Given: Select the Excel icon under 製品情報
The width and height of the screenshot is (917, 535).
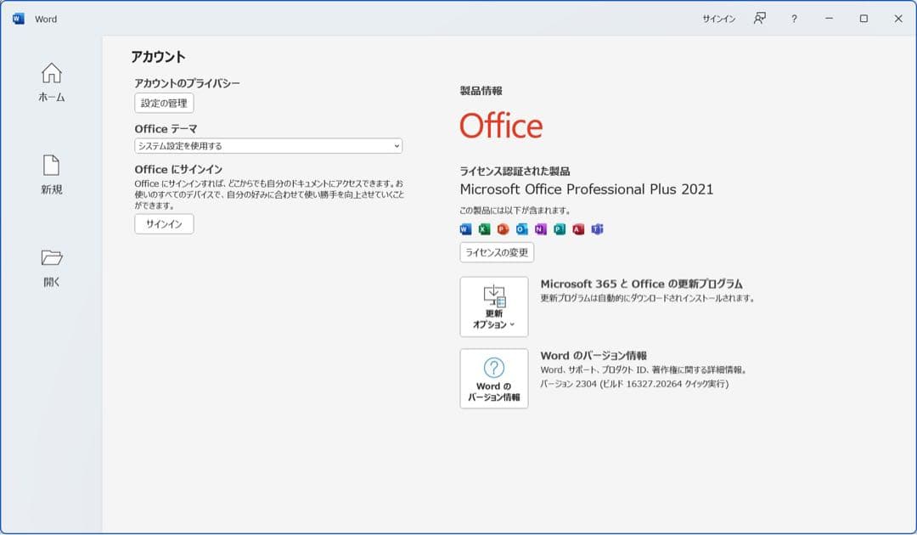Looking at the screenshot, I should (483, 228).
